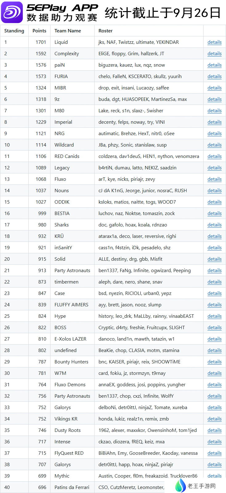Click the Points column header
226x493 pixels.
[x=39, y=31]
